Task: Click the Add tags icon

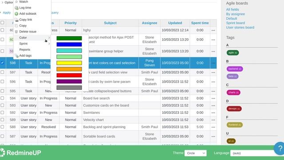Action: [16, 56]
